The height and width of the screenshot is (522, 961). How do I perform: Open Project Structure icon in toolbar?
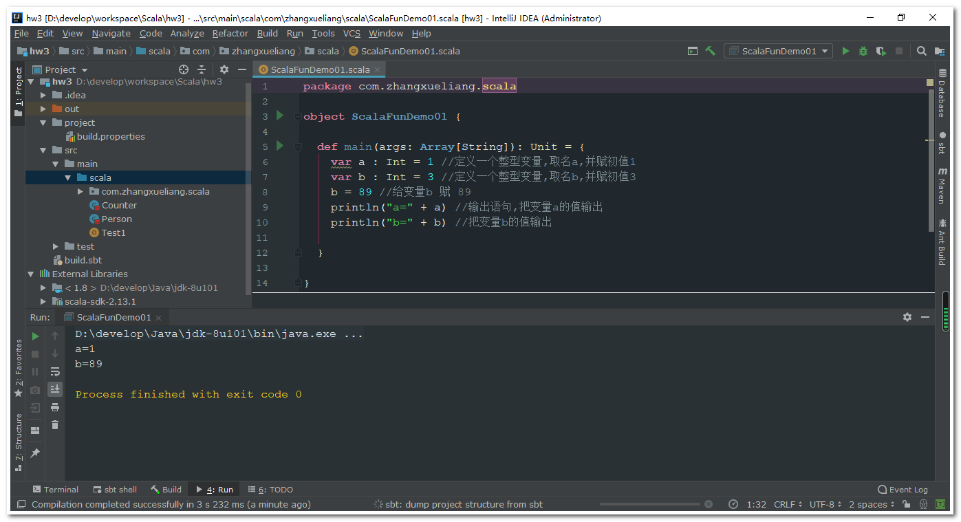[939, 51]
